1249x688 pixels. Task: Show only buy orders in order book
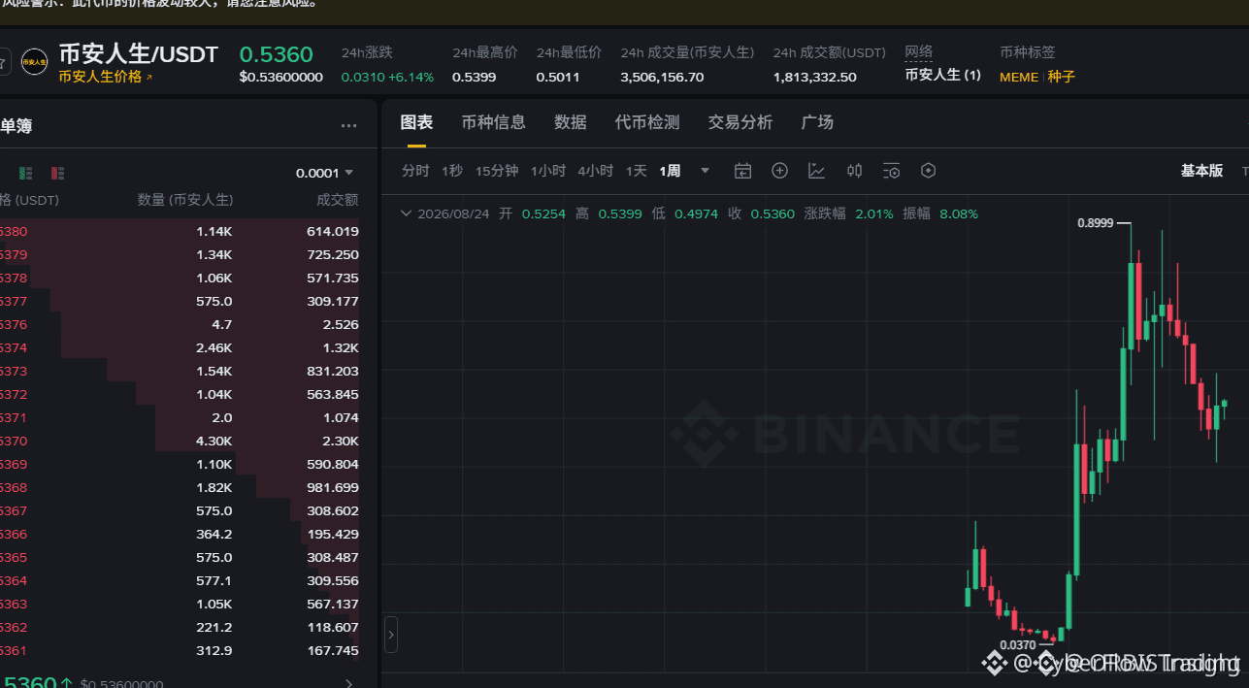click(25, 173)
